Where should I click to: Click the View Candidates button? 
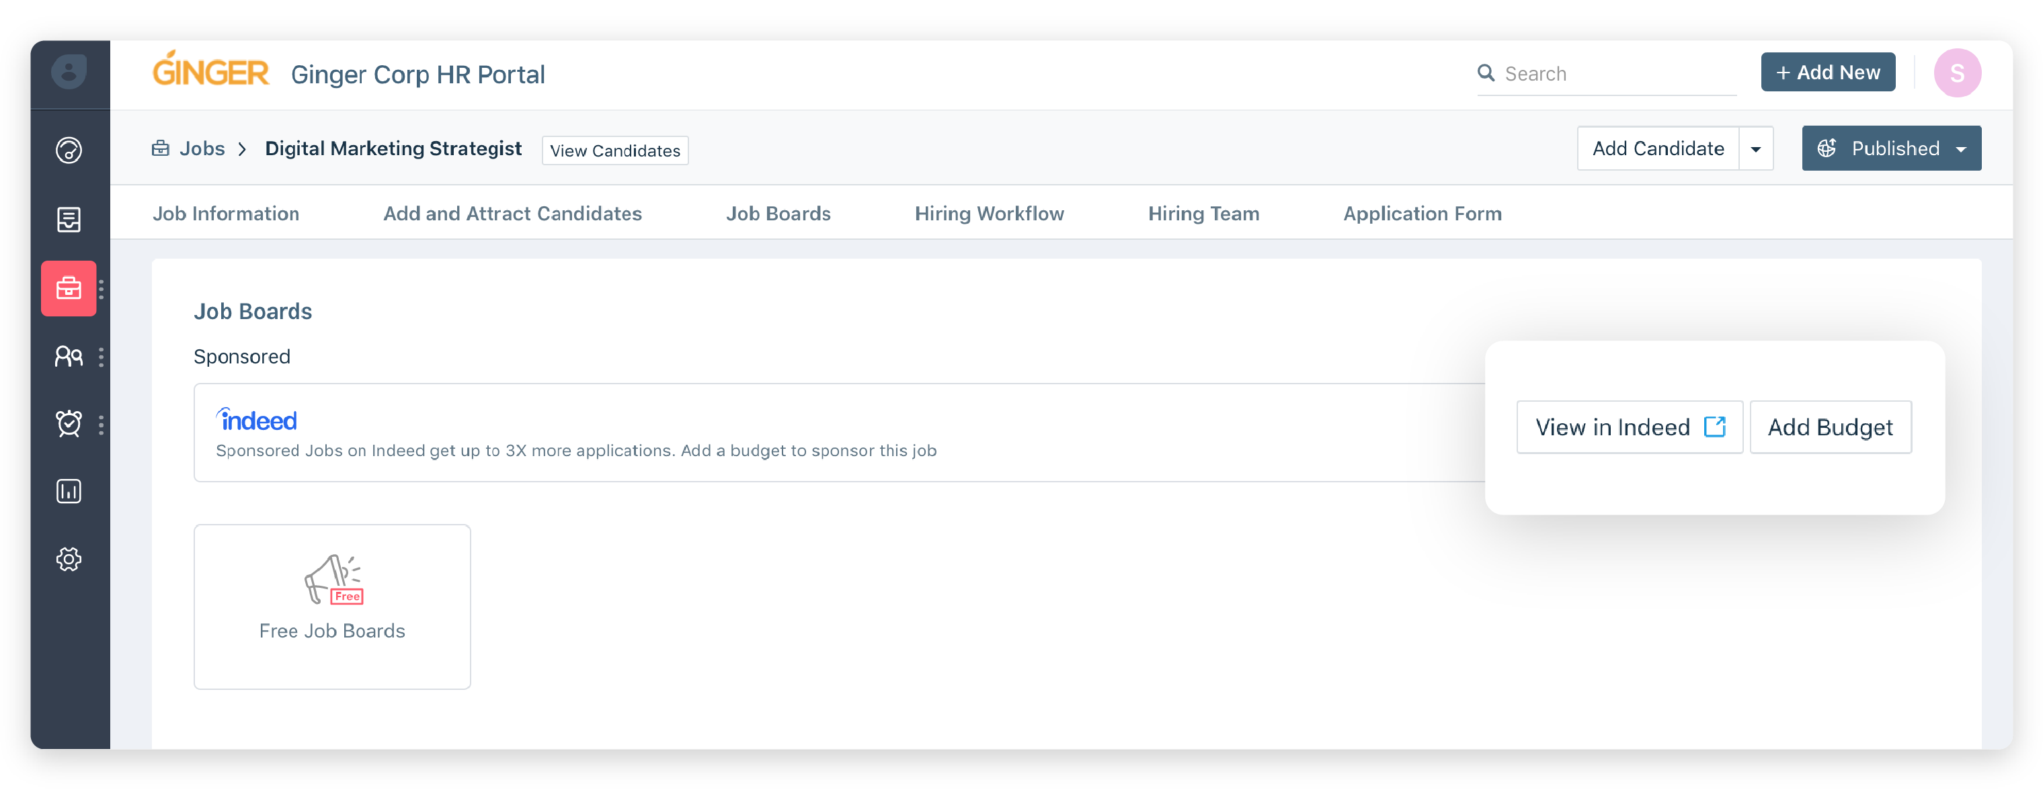[x=614, y=150]
